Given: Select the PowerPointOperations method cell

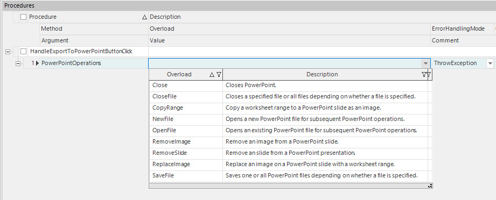Looking at the screenshot, I should coord(94,63).
